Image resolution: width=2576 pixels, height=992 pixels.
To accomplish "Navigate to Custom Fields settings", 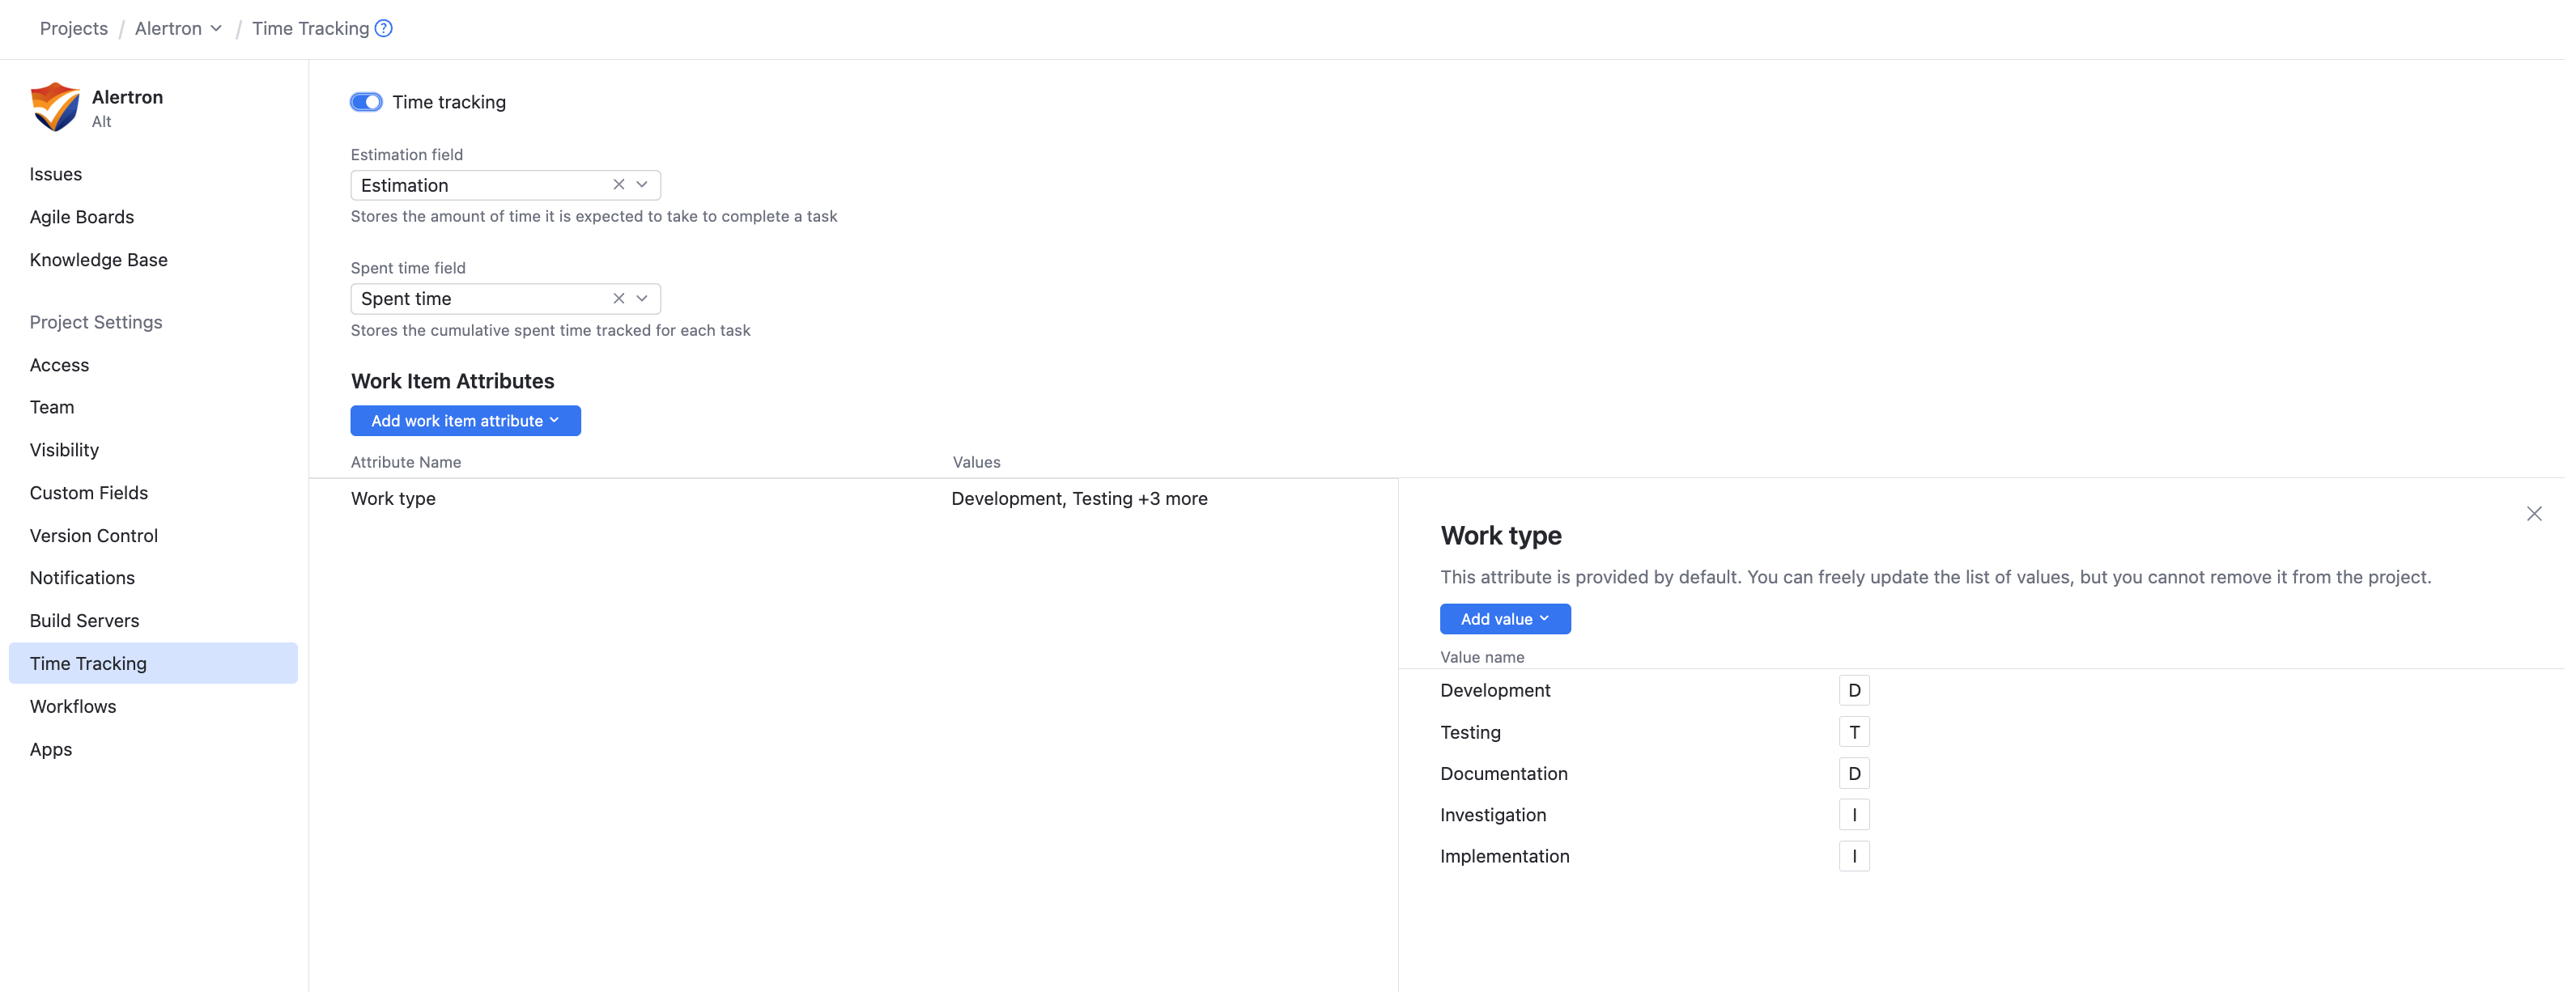I will pos(88,493).
